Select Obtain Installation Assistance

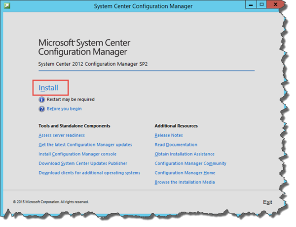[x=185, y=154]
